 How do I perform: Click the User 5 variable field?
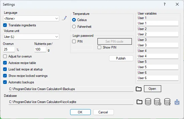(158, 67)
